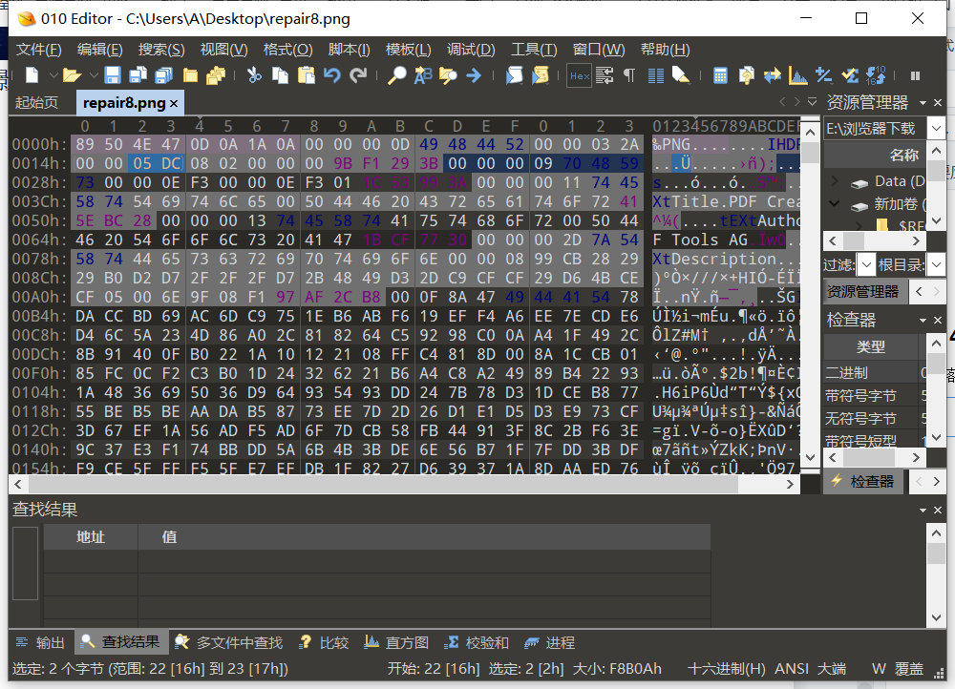Switch to the 多文件中查找 tab
This screenshot has width=955, height=689.
pos(229,643)
